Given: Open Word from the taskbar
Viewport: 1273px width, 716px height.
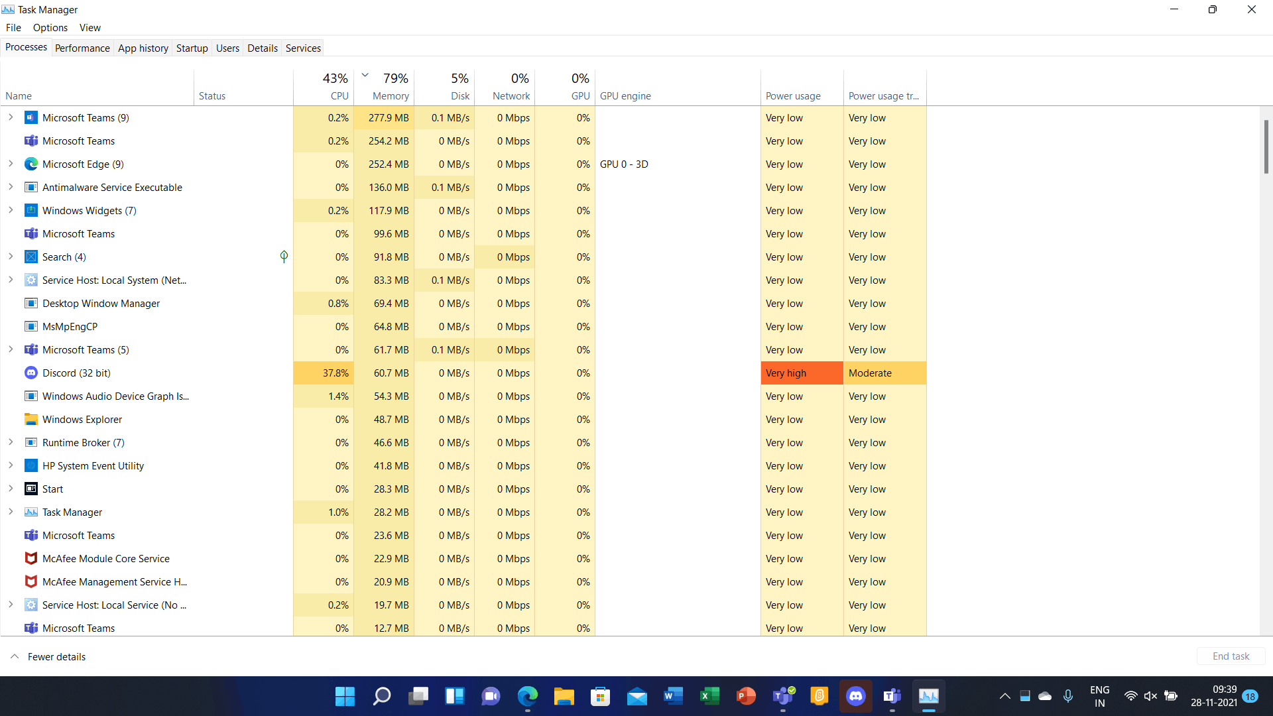Looking at the screenshot, I should pos(674,696).
